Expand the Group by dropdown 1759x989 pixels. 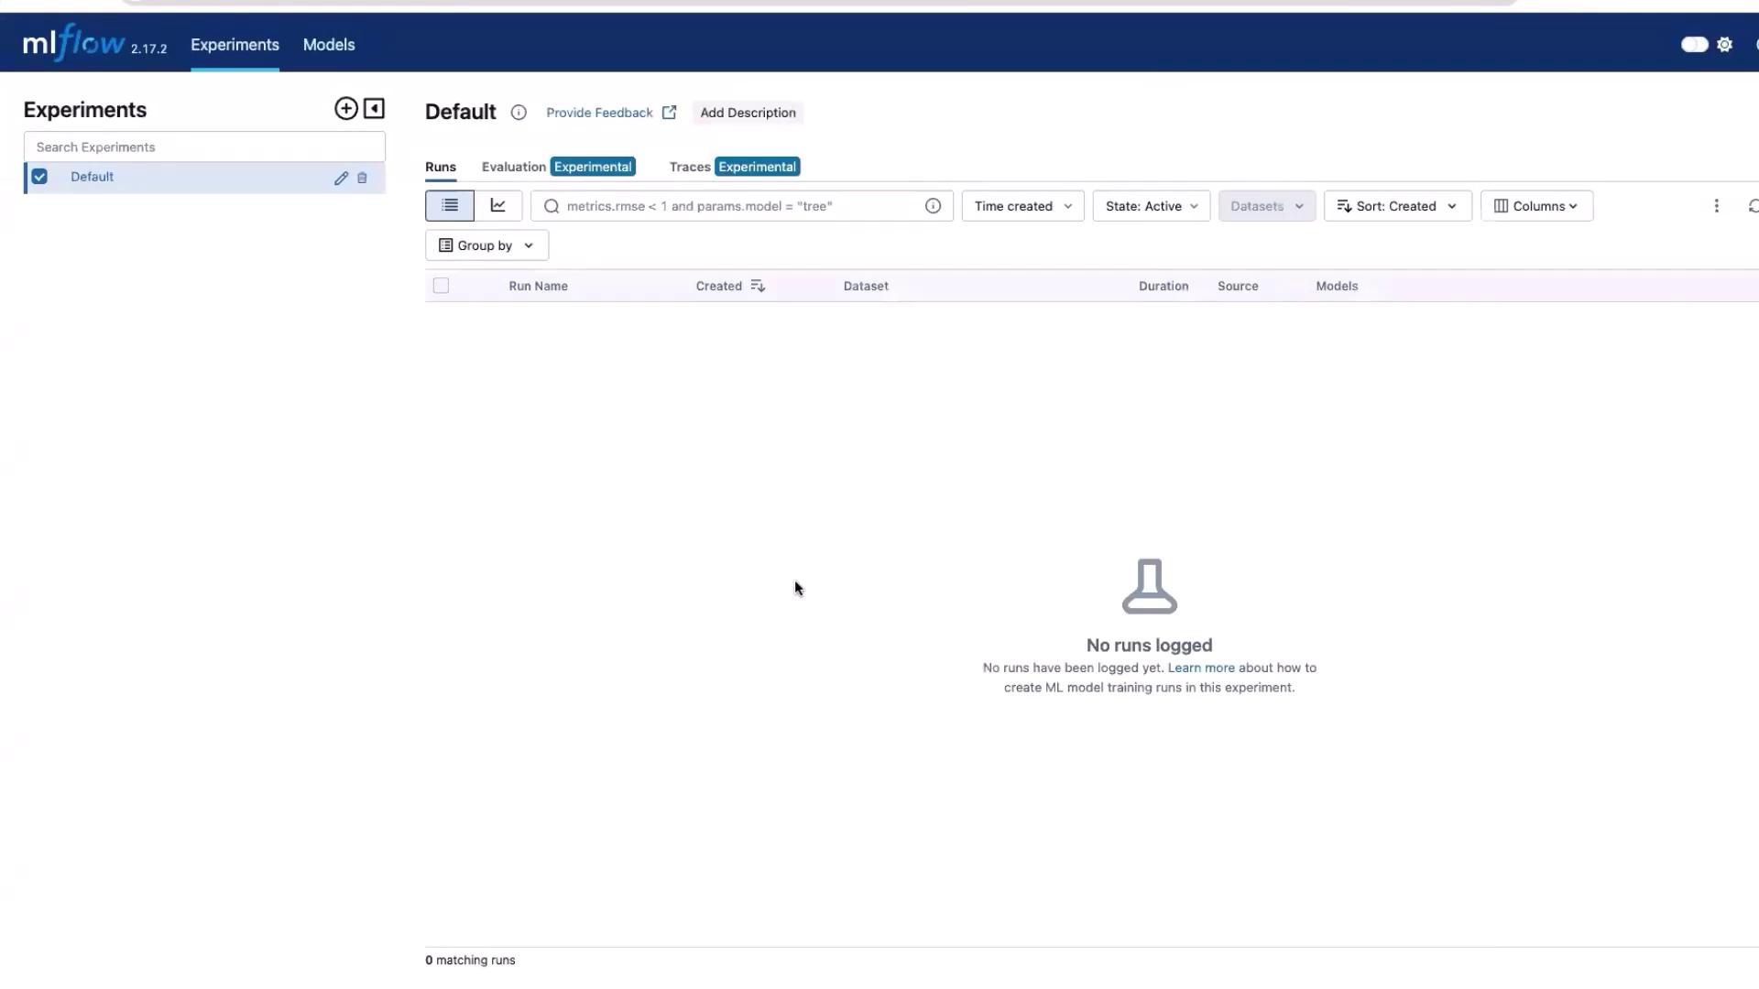click(486, 245)
